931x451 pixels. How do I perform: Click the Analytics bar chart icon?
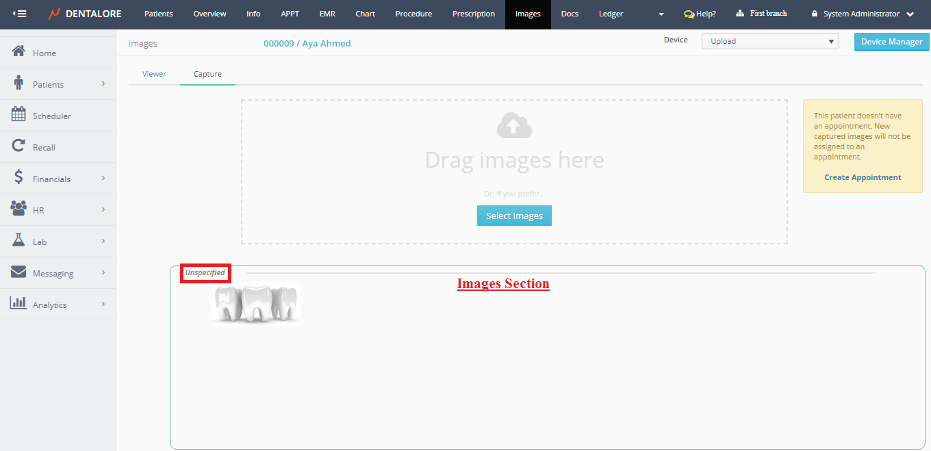19,303
